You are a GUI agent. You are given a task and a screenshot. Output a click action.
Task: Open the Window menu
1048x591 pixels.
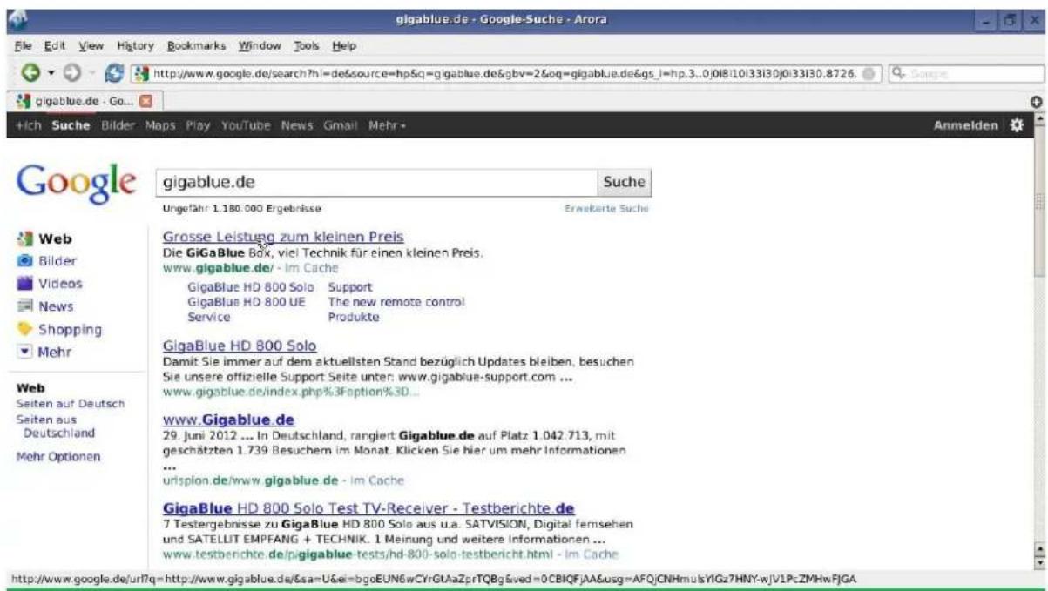259,44
